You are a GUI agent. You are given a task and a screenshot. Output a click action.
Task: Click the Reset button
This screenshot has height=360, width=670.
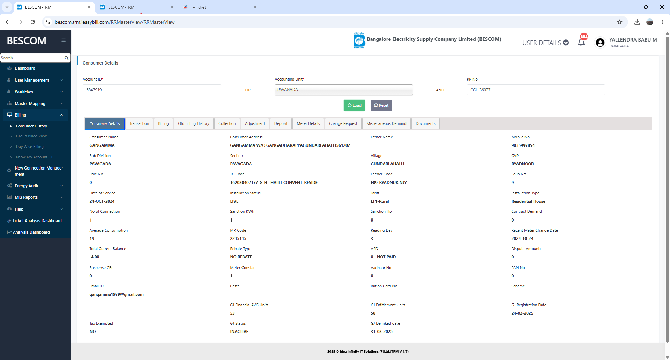381,105
